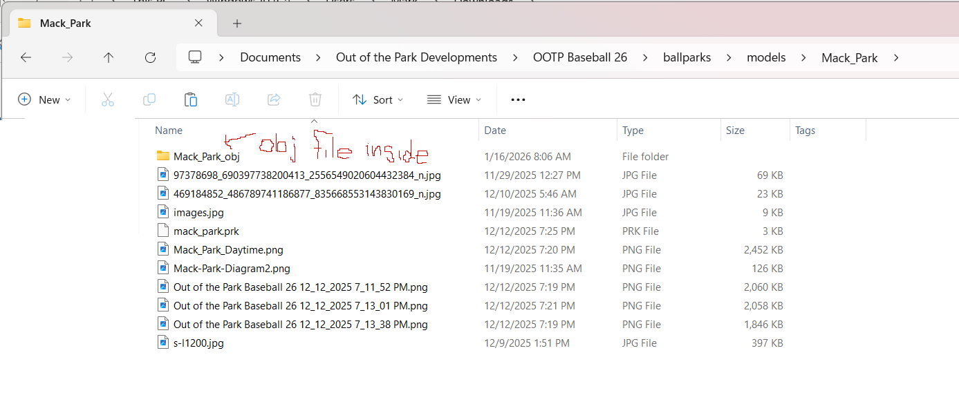Navigate to Documents breadcrumb
Screen dimensions: 959x393
(x=270, y=57)
